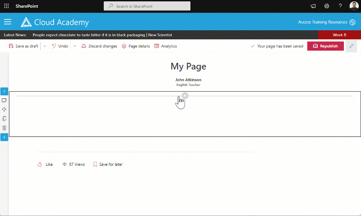Add a new section below with bottom plus
361x216 pixels.
4,137
